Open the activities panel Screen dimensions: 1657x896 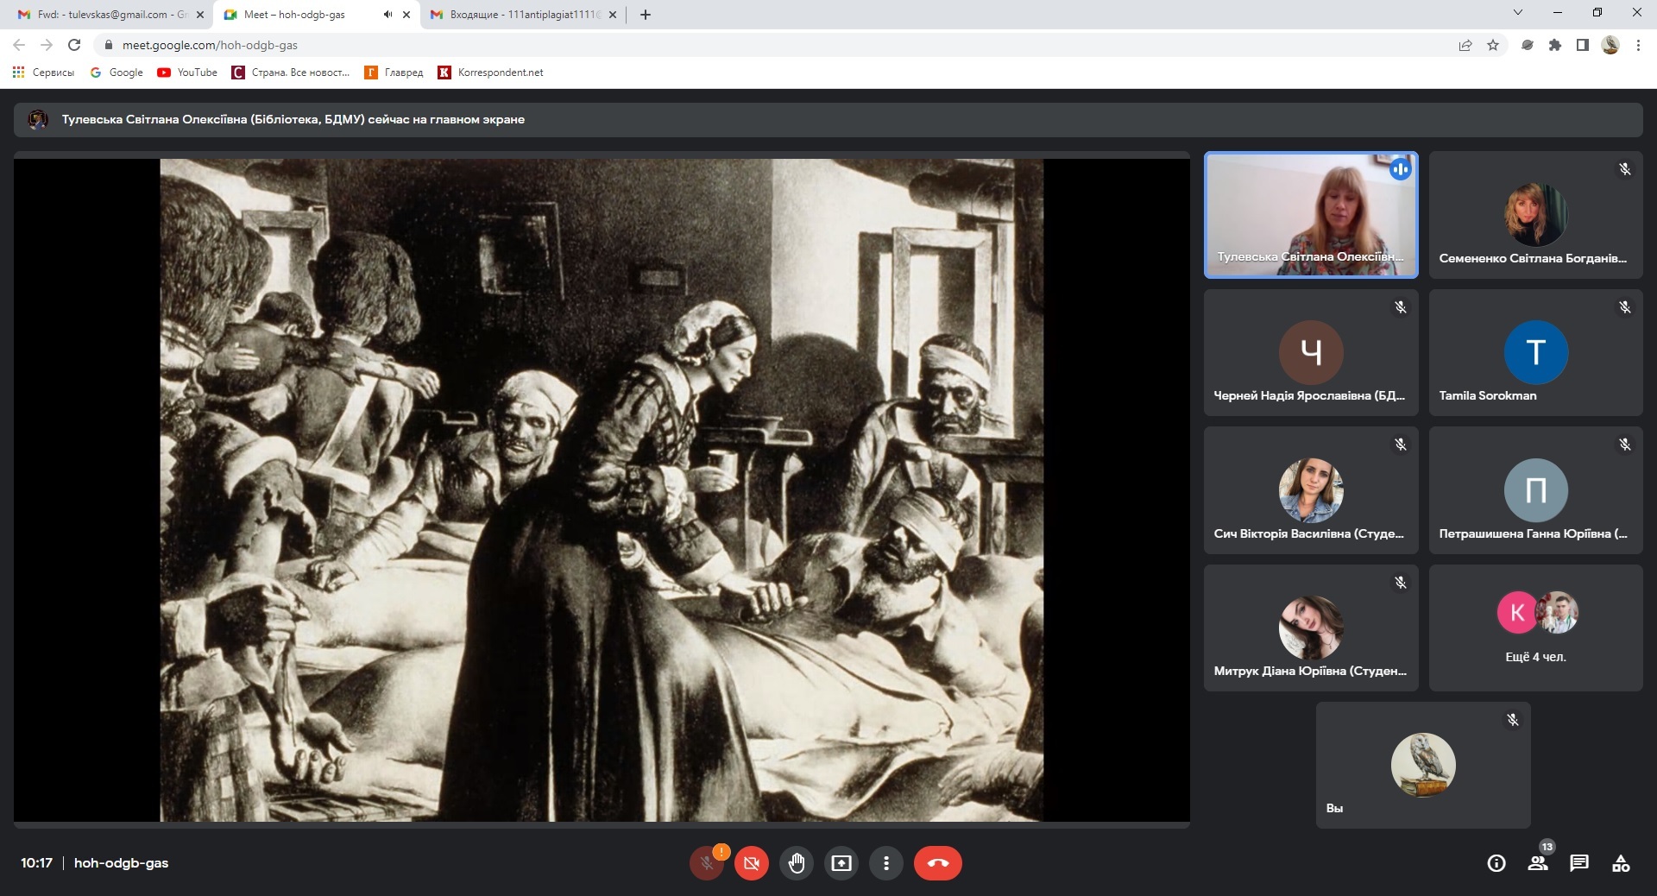point(1621,862)
